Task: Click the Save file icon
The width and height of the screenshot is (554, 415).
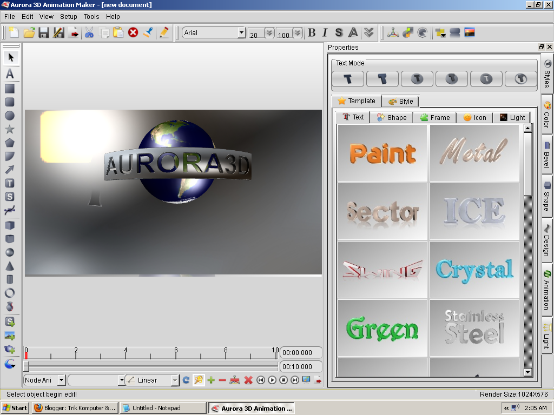Action: [x=44, y=33]
